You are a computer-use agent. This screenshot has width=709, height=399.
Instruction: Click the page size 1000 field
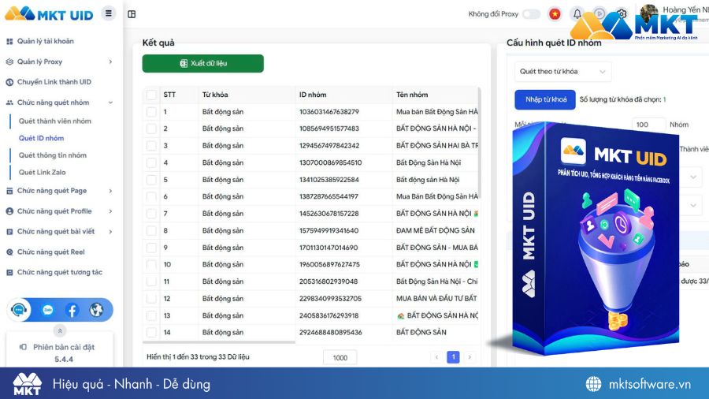click(340, 357)
